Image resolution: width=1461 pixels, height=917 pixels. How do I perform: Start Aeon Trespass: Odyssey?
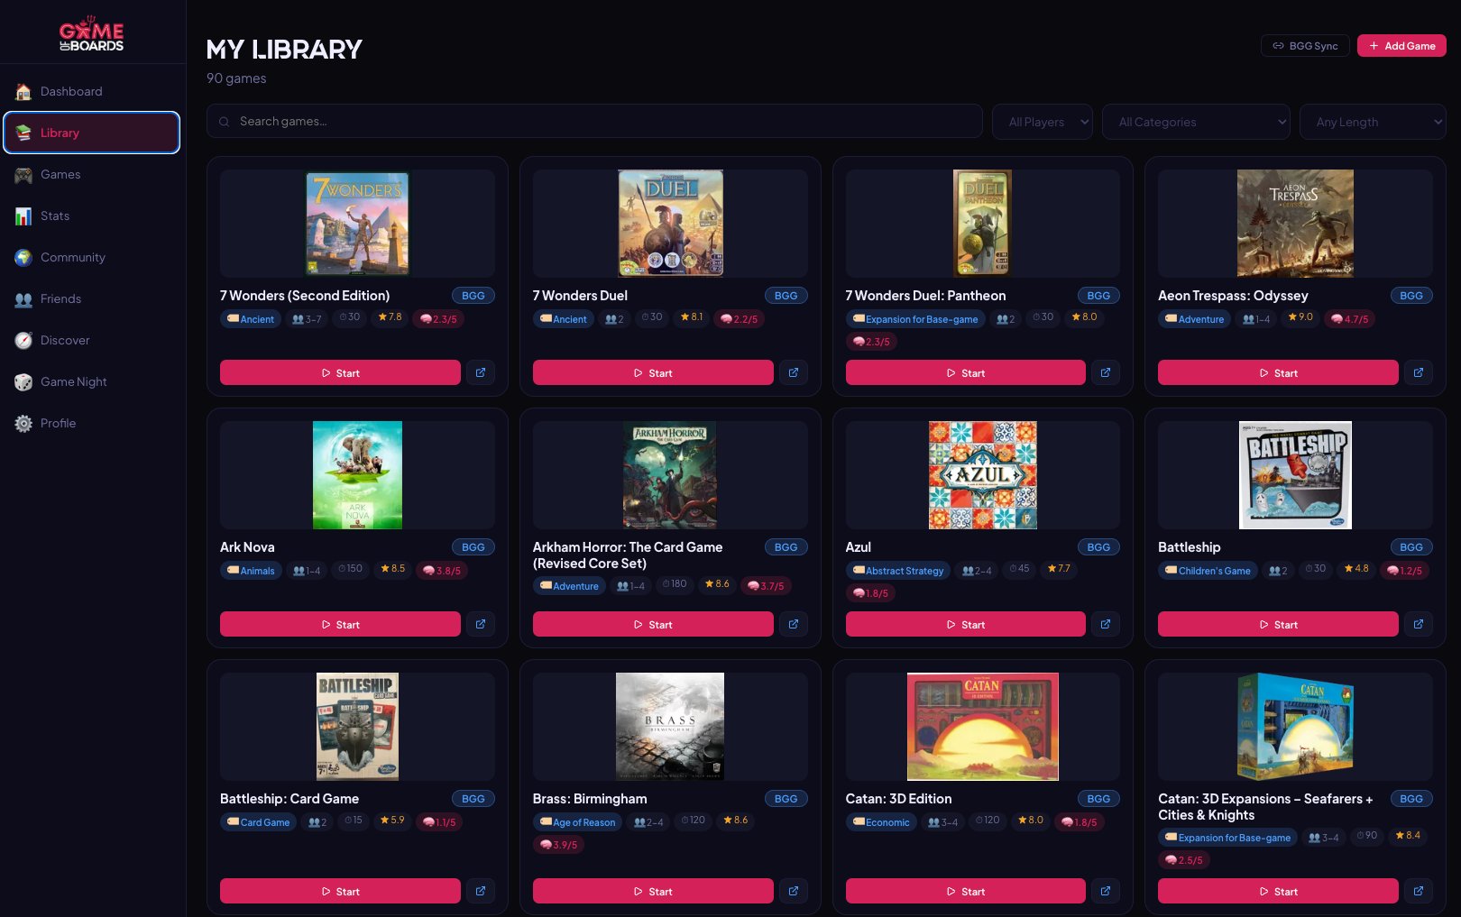point(1278,372)
